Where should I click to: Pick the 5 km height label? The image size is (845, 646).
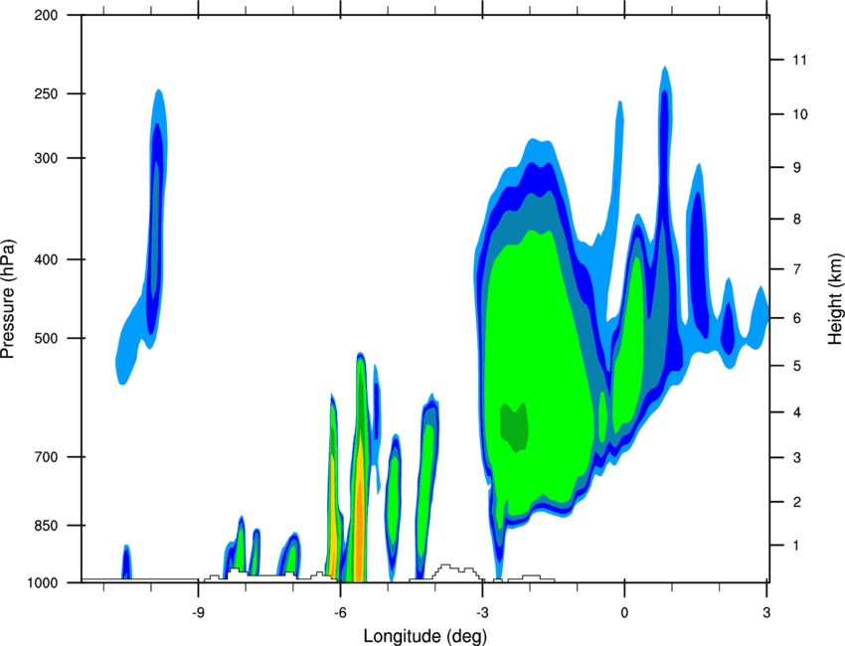[797, 366]
